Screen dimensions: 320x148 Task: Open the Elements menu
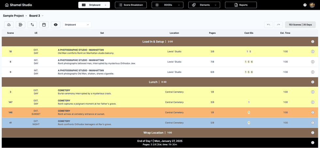pyautogui.click(x=204, y=5)
